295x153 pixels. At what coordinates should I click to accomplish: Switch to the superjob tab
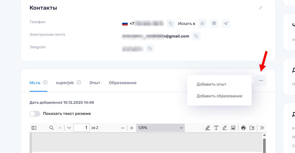coord(64,83)
